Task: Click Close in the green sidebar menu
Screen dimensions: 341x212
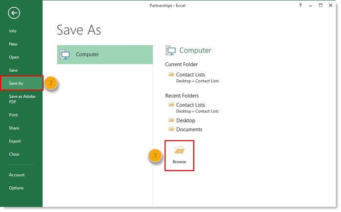Action: pos(14,155)
